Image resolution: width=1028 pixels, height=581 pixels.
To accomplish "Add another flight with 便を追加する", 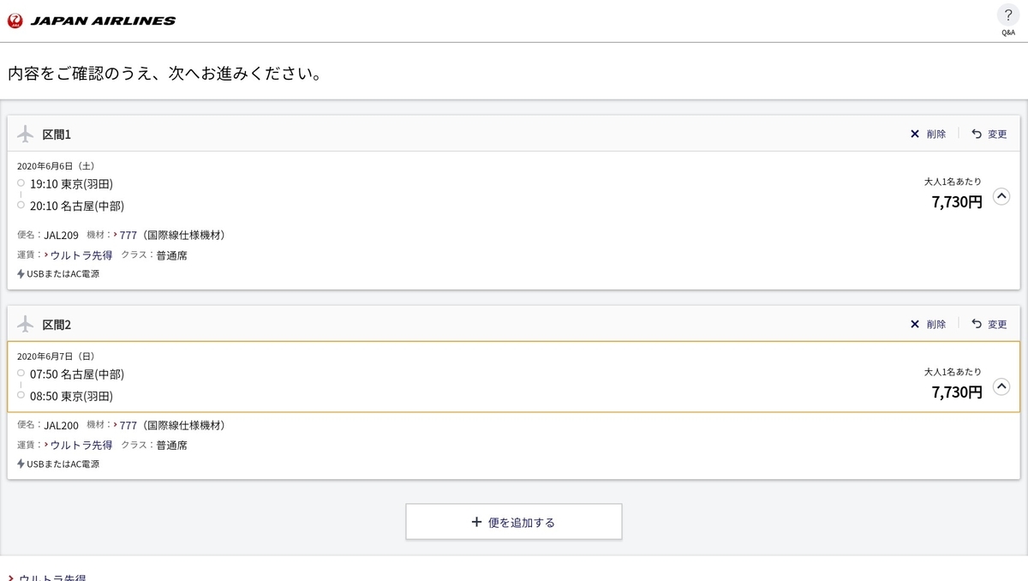I will click(x=514, y=522).
